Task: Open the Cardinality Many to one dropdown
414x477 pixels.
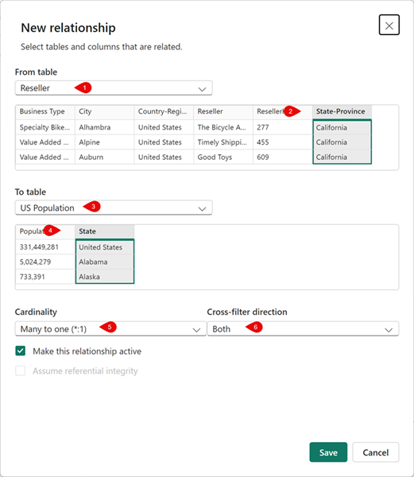Action: (110, 329)
